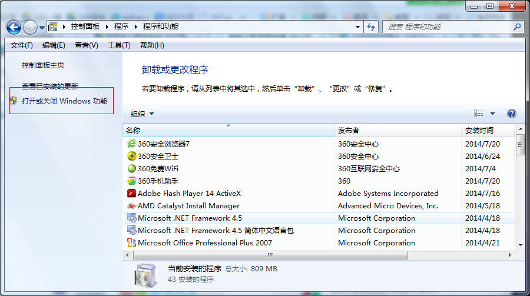
Task: Open the view options dropdown arrow
Action: [x=492, y=114]
